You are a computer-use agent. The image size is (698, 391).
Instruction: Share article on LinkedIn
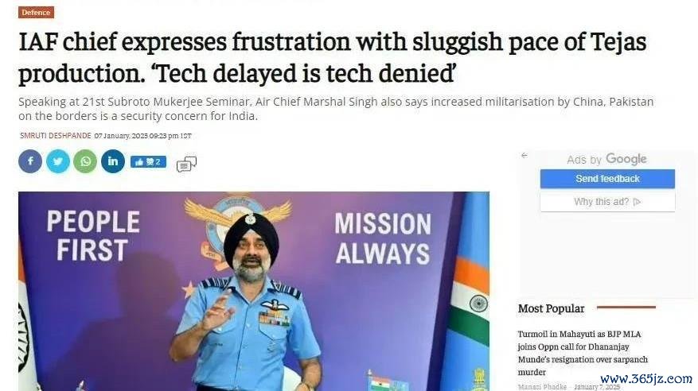pyautogui.click(x=113, y=161)
